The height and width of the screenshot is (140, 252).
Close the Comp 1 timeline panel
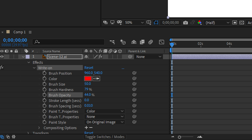3,32
